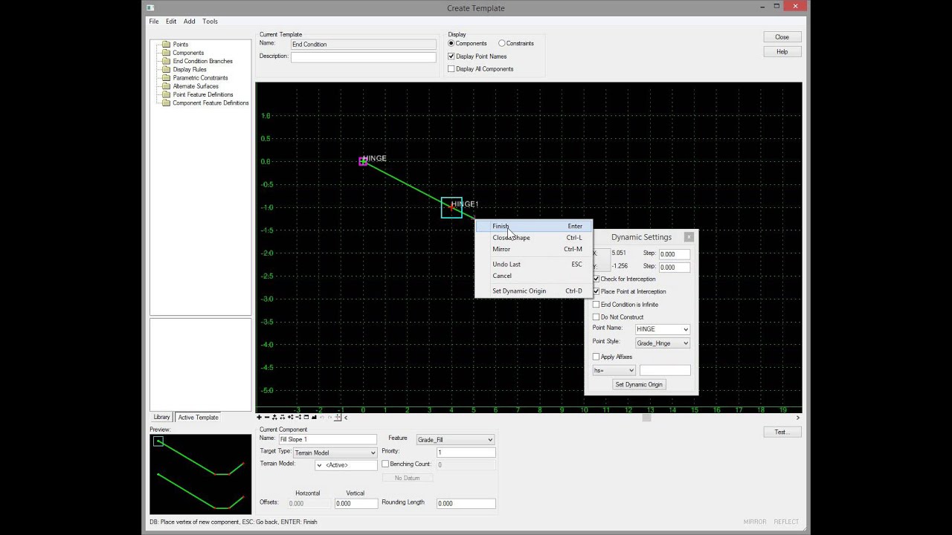Select Component Feature Definitions in the tree

[x=210, y=103]
